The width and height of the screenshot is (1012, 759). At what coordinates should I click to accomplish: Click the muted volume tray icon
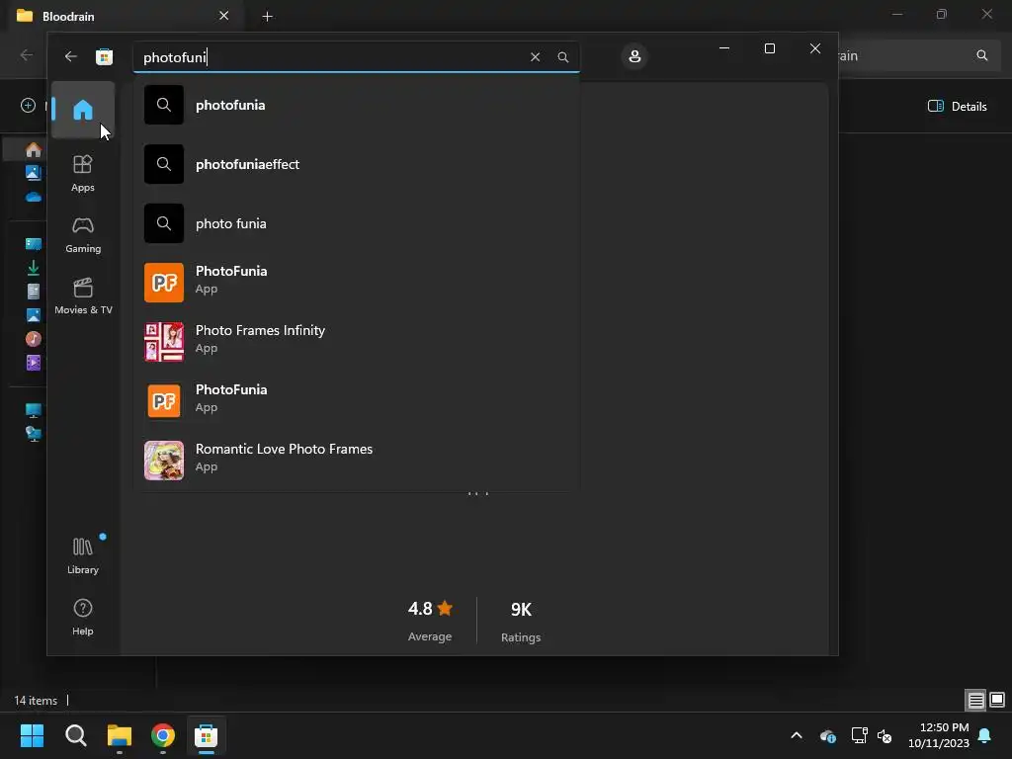[885, 735]
